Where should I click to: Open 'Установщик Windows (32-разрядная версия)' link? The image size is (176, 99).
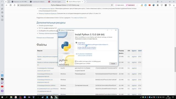pyautogui.click(x=45, y=81)
